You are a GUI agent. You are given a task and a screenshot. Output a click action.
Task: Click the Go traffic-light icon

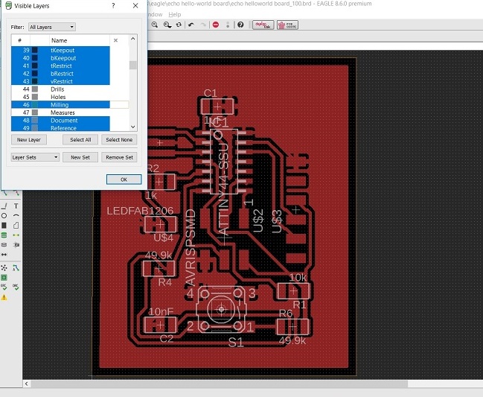228,25
